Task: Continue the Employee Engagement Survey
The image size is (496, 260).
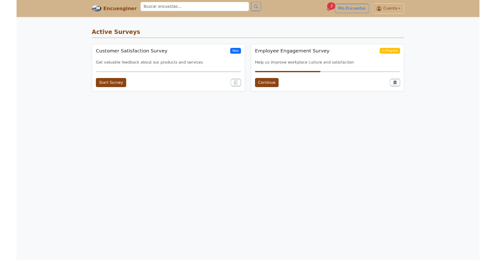Action: pyautogui.click(x=267, y=82)
